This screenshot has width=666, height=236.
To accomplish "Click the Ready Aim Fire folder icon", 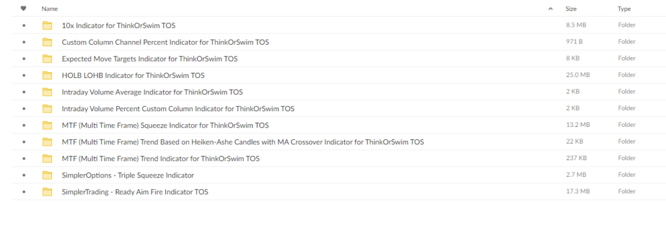I will tap(47, 192).
